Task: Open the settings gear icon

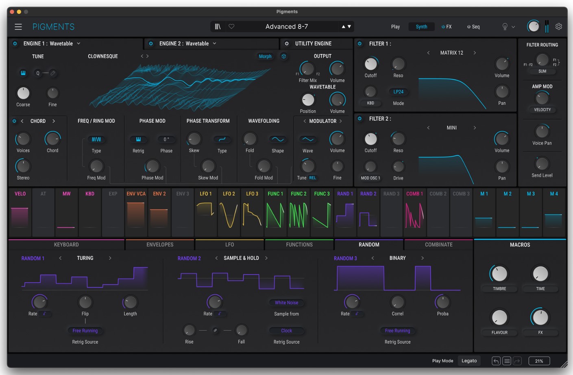Action: 559,26
